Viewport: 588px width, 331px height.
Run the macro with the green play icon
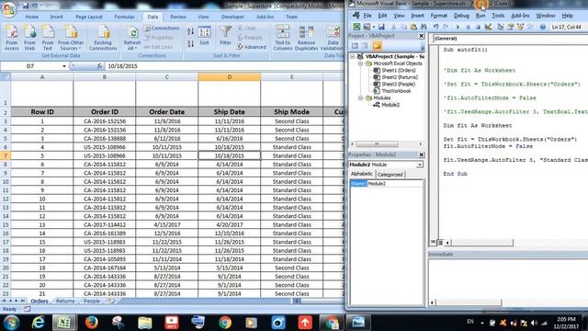tap(458, 27)
